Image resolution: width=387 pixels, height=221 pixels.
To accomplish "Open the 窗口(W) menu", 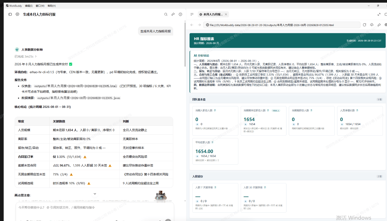I will (x=40, y=6).
